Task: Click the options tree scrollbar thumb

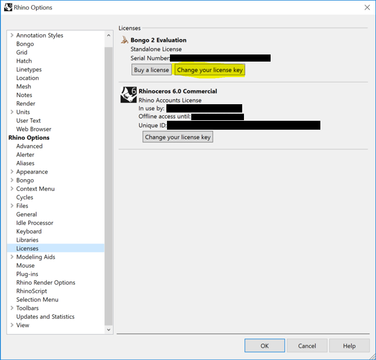Action: [108, 186]
